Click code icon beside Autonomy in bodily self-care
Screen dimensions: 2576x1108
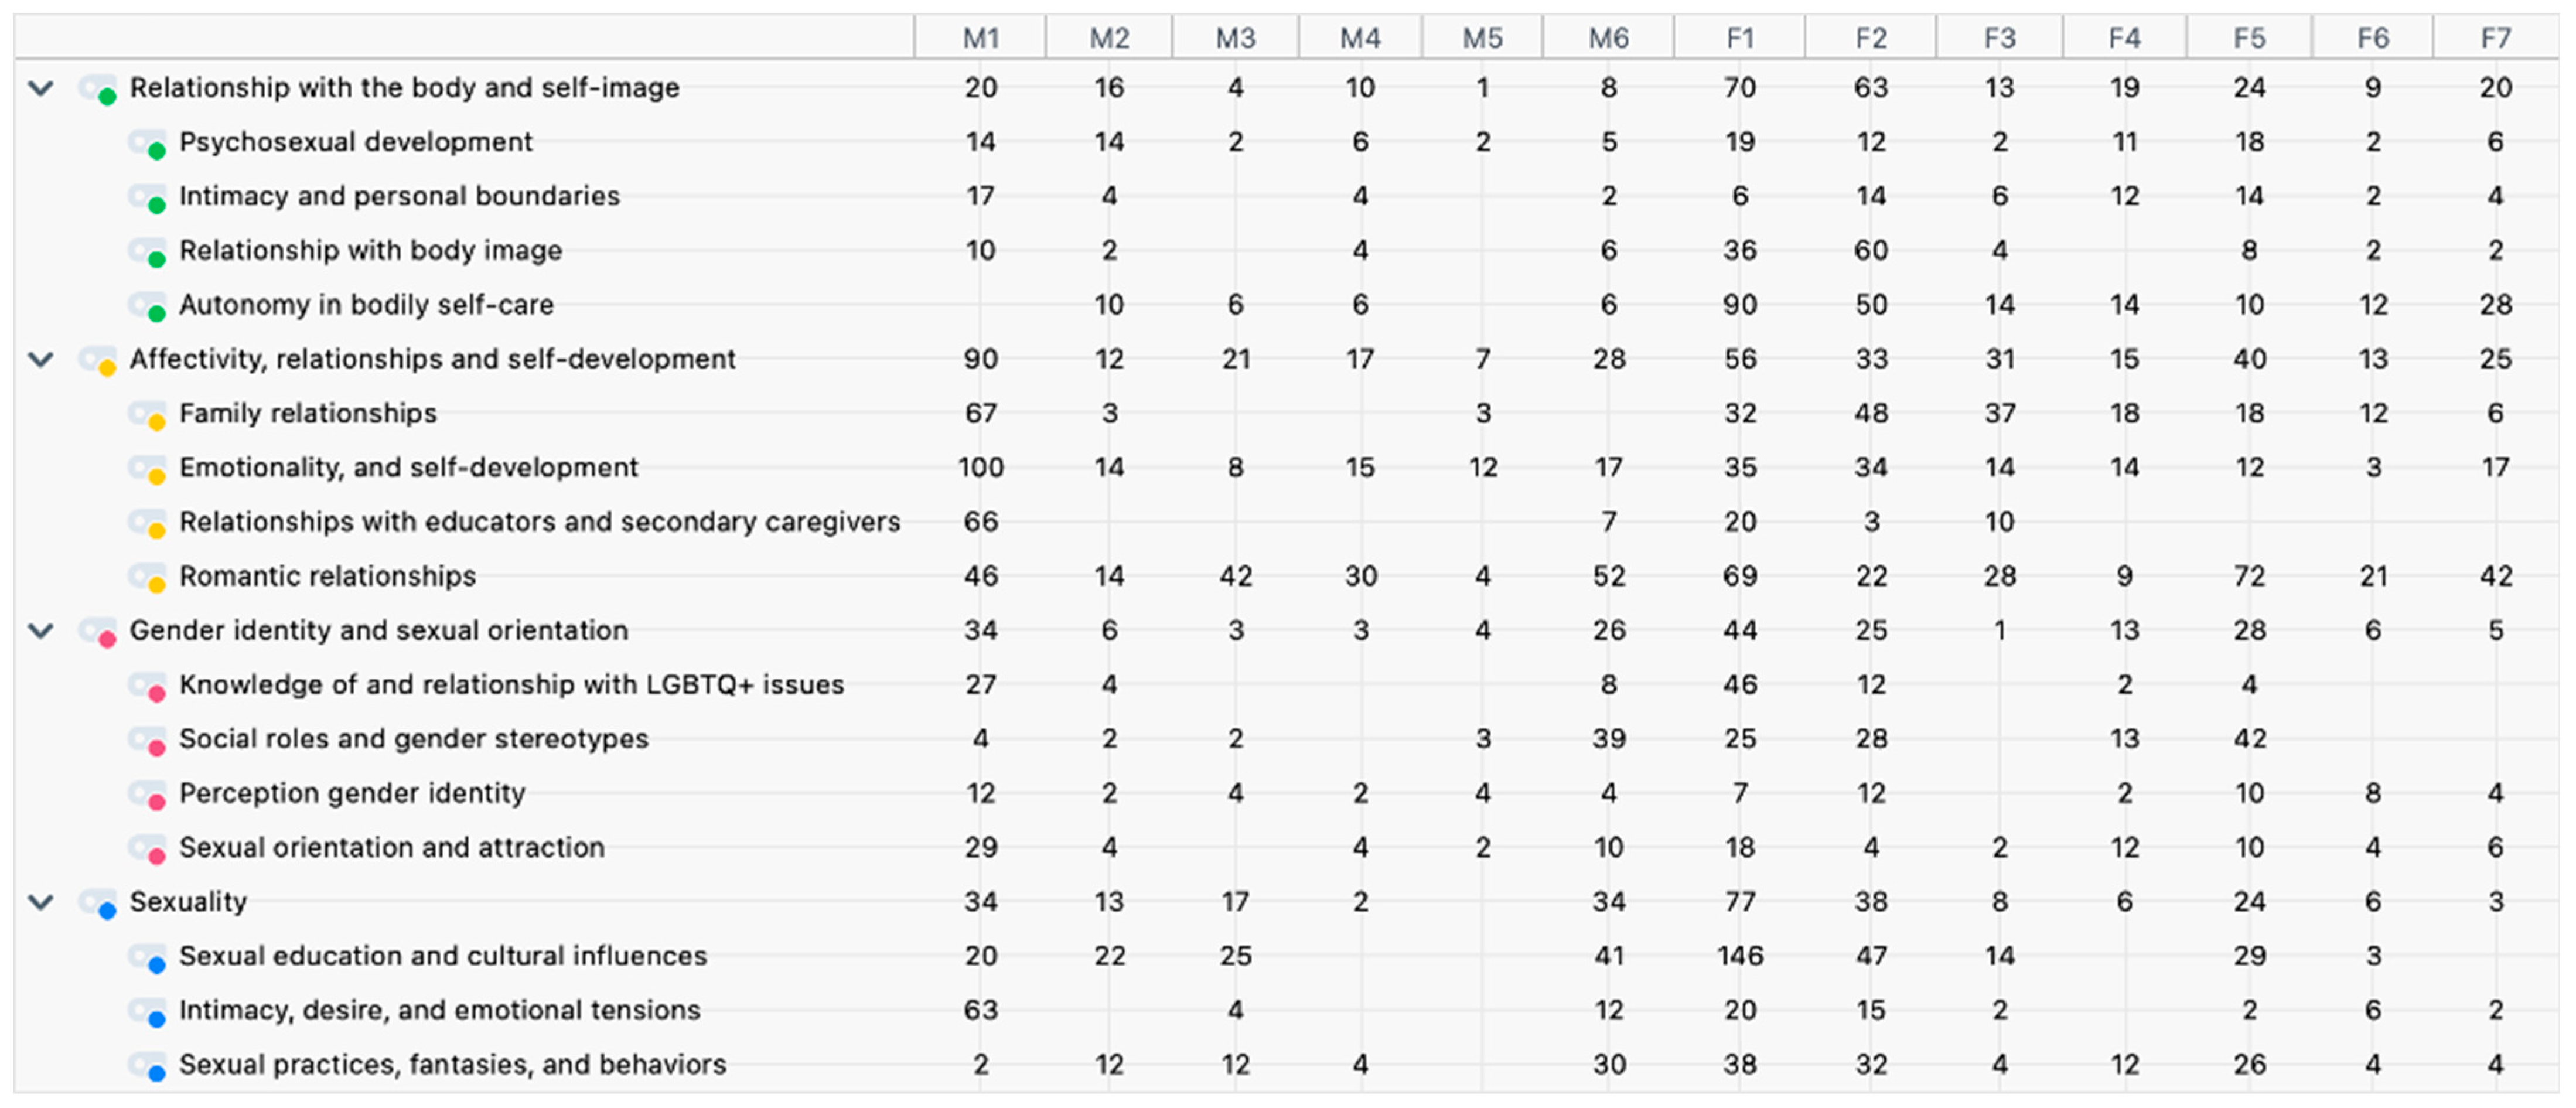[x=148, y=306]
